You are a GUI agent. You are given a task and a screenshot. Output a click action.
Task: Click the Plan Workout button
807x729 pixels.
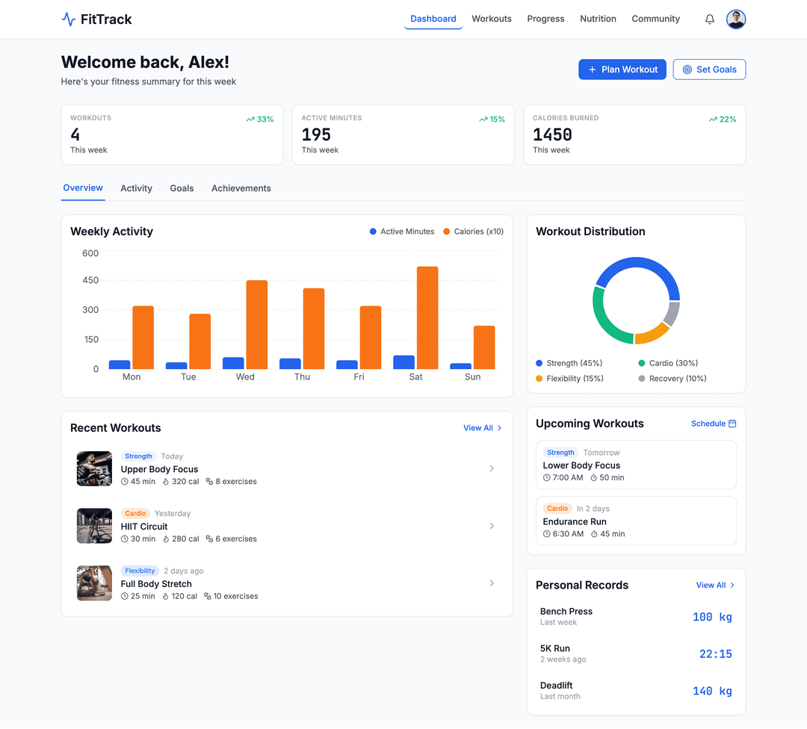pos(622,69)
